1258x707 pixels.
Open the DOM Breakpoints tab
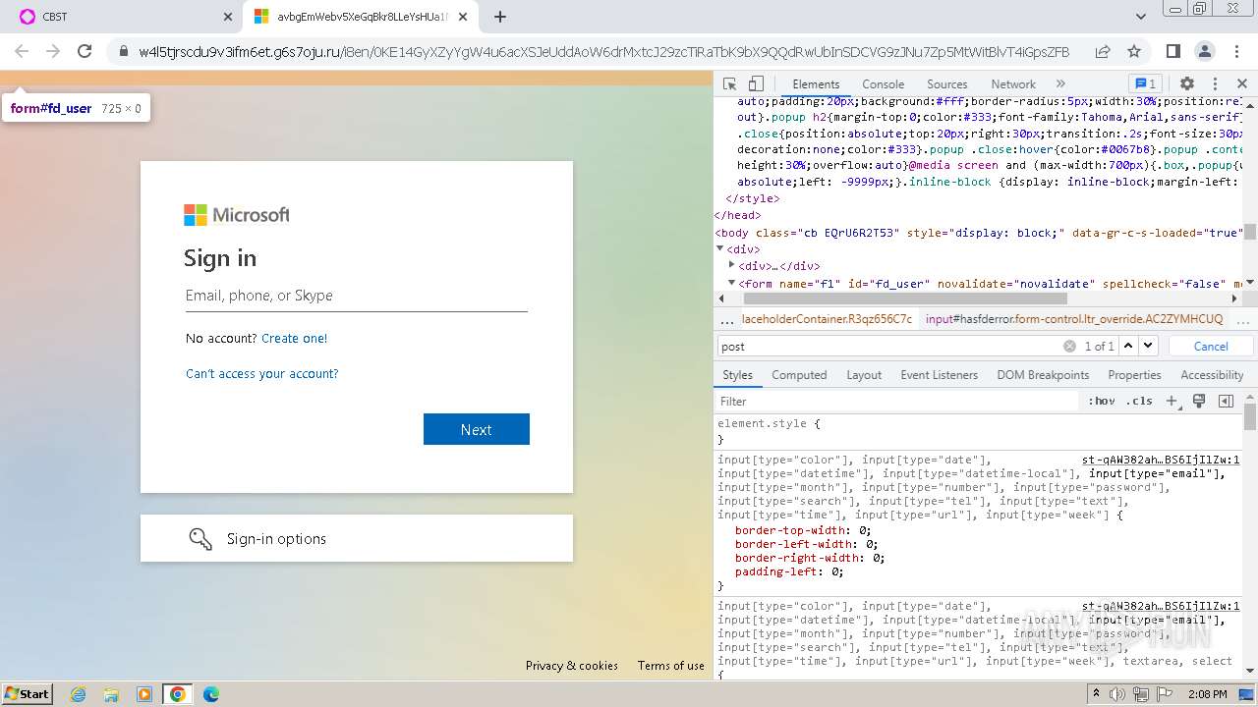1043,375
